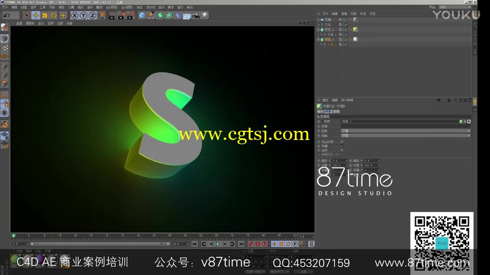Add a Cube primitive object
This screenshot has width=490, height=275.
(142, 15)
